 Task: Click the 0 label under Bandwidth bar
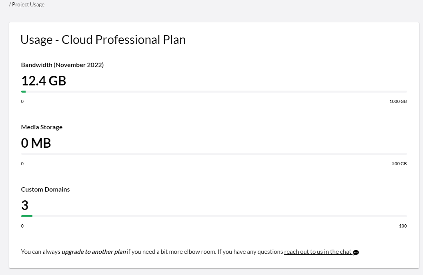(x=22, y=101)
